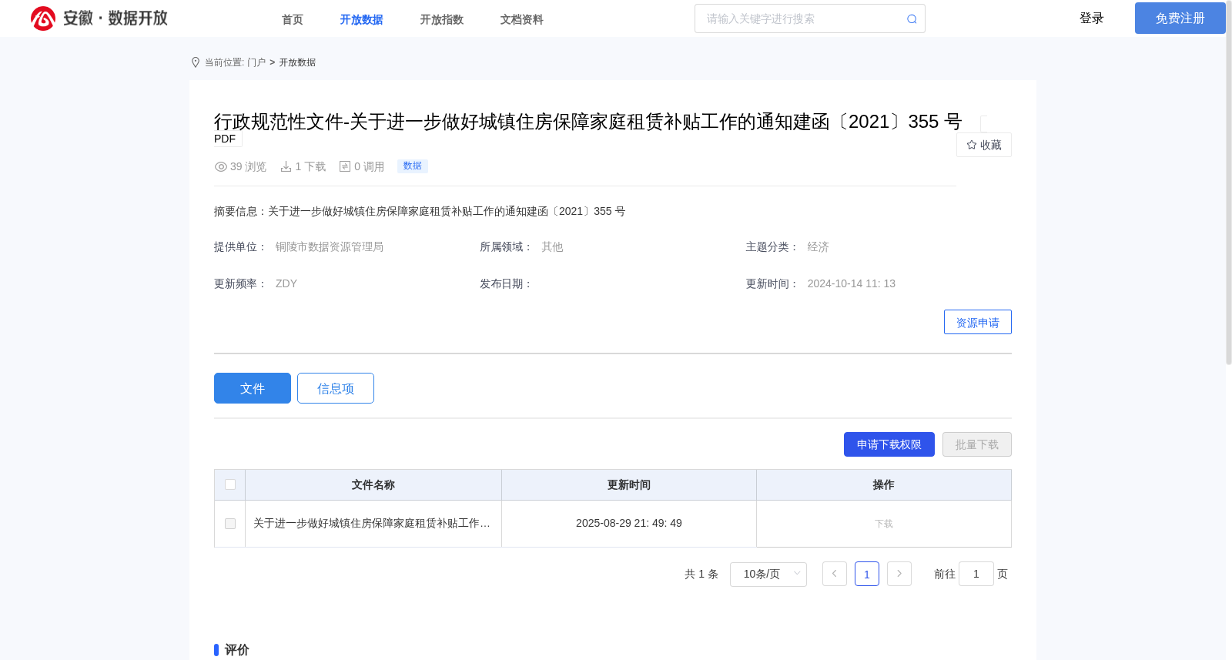The width and height of the screenshot is (1232, 660).
Task: Click the 门户 breadcrumb link
Action: (256, 62)
